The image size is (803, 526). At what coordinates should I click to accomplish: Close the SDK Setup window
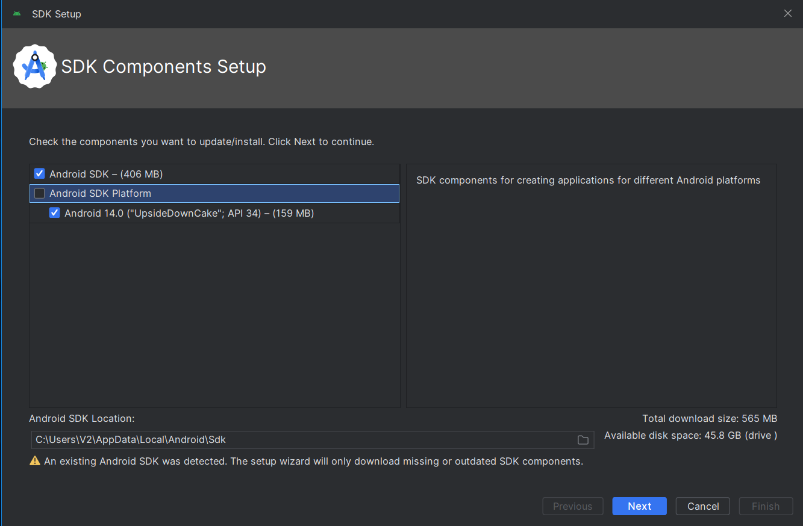tap(787, 13)
